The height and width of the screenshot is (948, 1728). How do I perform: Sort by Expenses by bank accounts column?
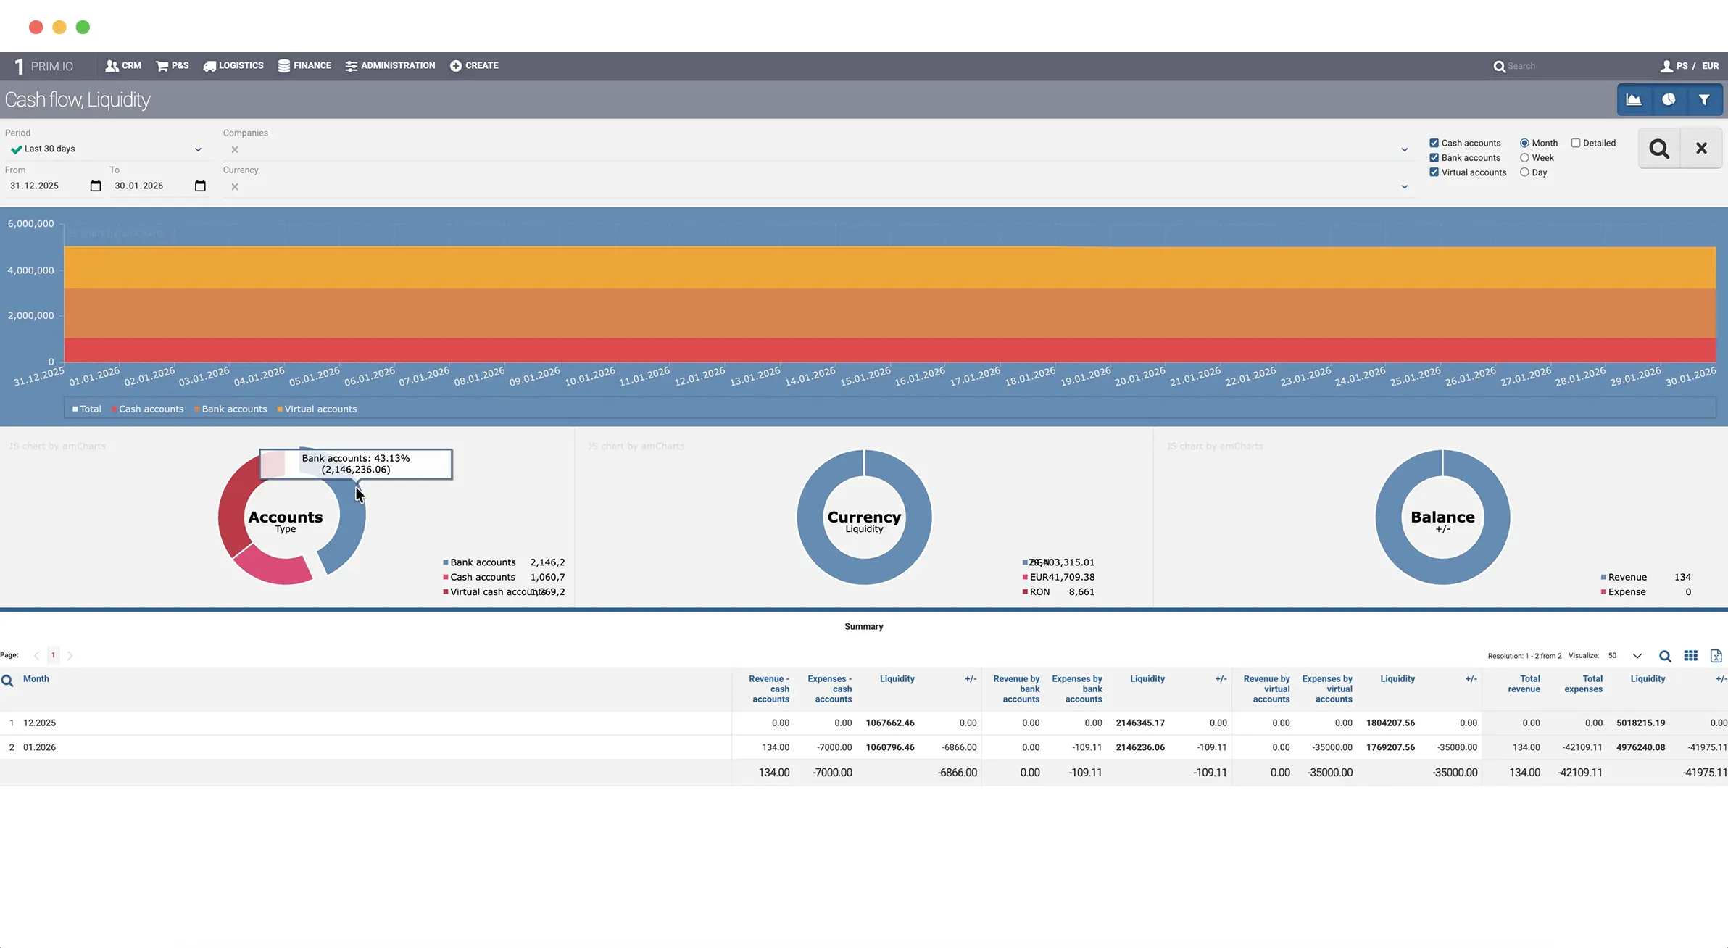point(1076,689)
